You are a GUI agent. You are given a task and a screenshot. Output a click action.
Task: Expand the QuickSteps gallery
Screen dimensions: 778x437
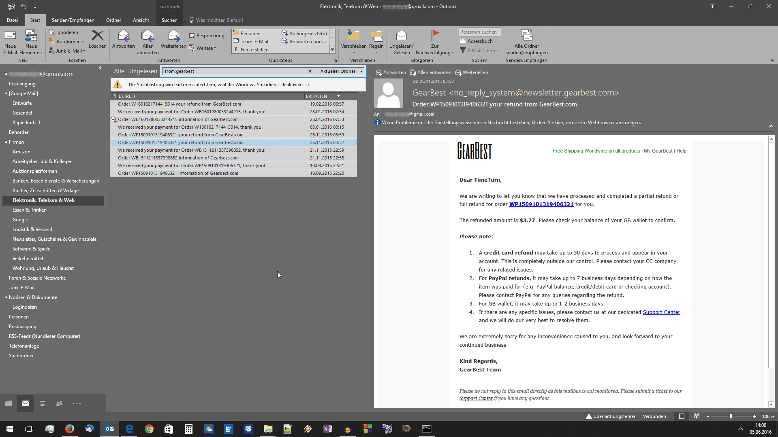(332, 49)
